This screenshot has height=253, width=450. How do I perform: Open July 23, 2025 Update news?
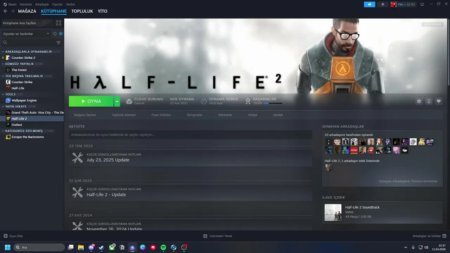191,157
